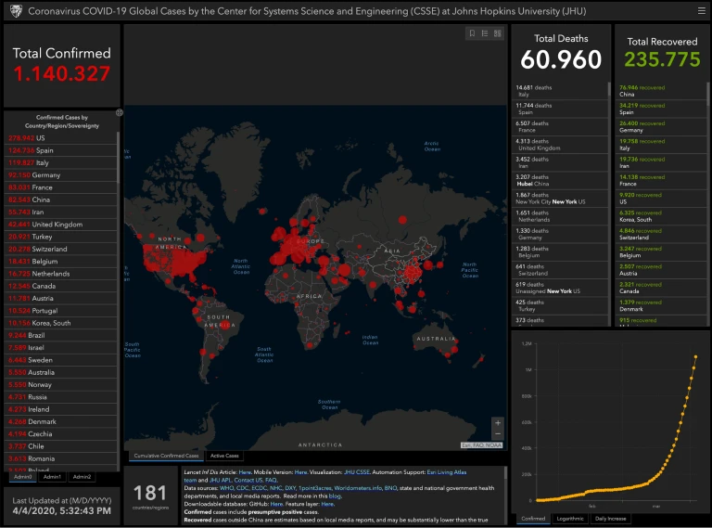Open the map legend list icon
Screen dimensions: 712x528
[485, 33]
